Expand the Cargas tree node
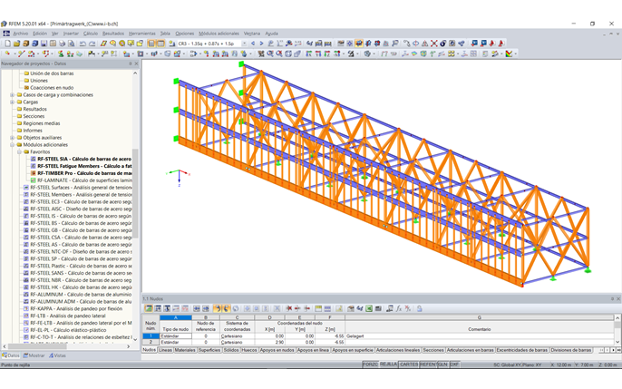This screenshot has width=622, height=389. (x=13, y=102)
